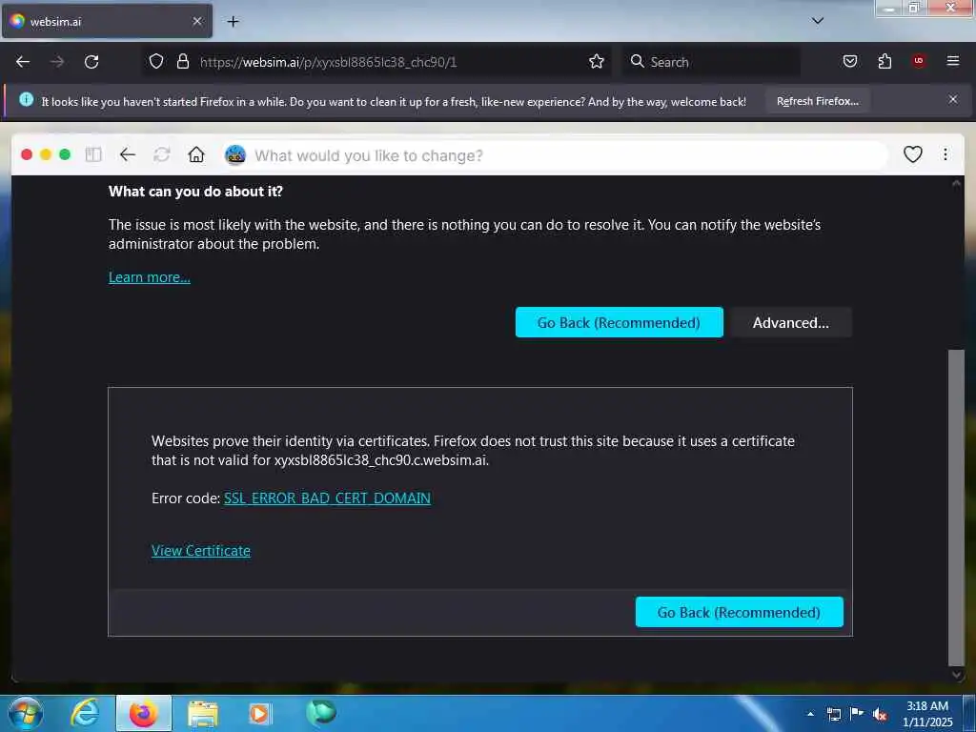Click the vertical scrollbar thumb
This screenshot has height=732, width=976.
(x=955, y=507)
